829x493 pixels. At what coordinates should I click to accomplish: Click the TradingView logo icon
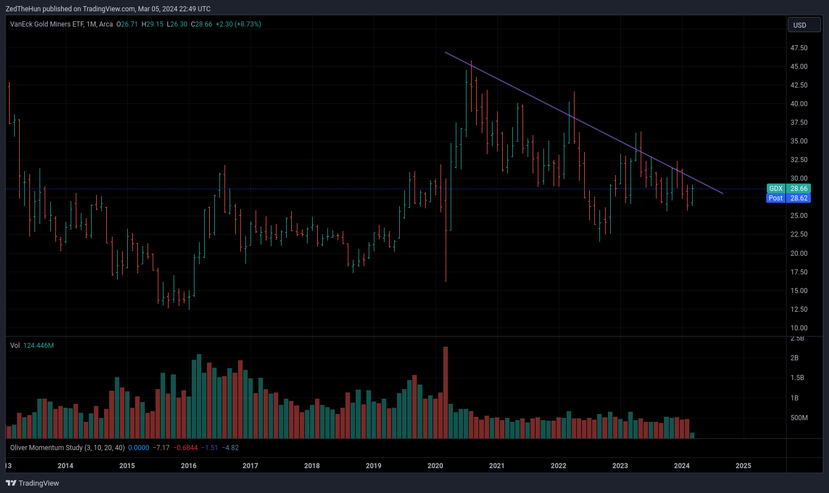[11, 483]
